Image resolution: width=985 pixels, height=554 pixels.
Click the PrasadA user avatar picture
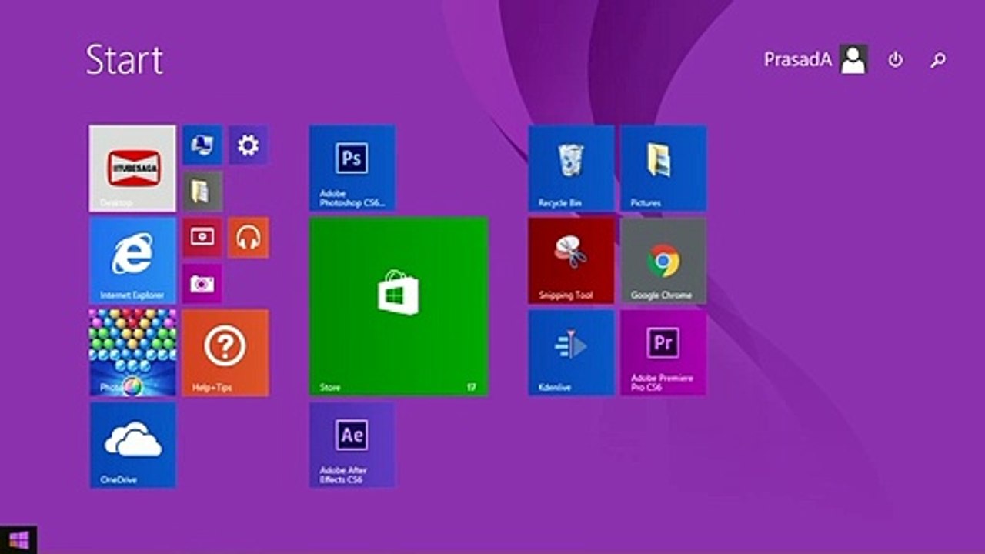[x=853, y=59]
